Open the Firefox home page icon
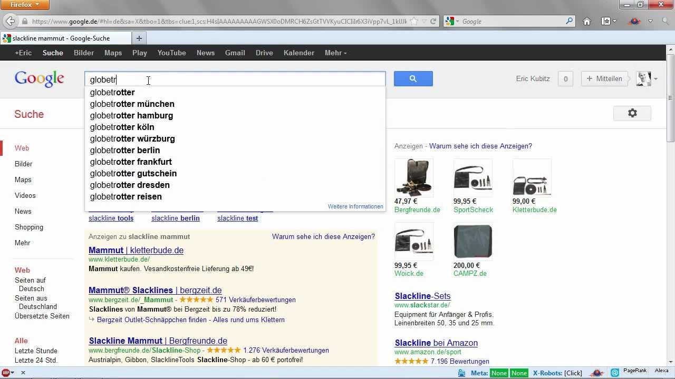The height and width of the screenshot is (379, 675). (587, 22)
